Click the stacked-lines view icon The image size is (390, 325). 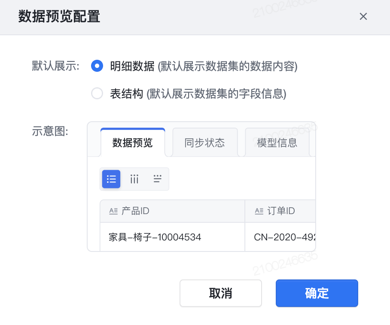click(158, 179)
